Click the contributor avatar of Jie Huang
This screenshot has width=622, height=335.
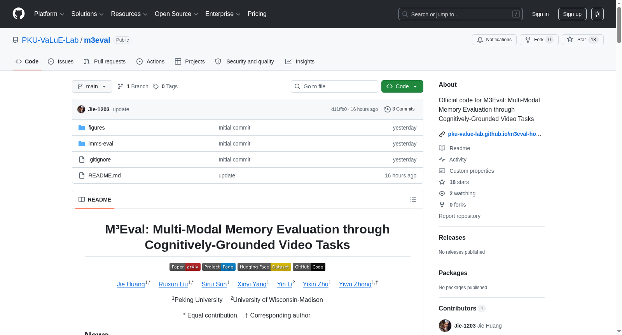pos(445,326)
